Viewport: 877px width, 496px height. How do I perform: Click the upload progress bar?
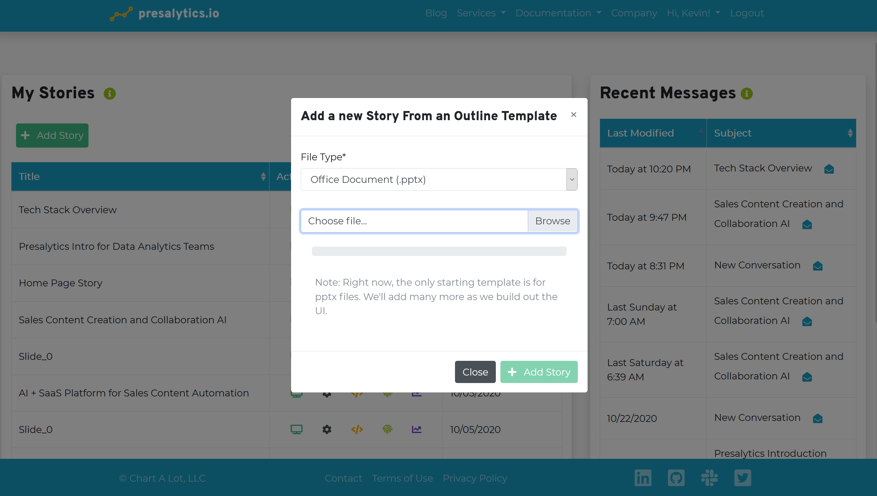tap(439, 251)
